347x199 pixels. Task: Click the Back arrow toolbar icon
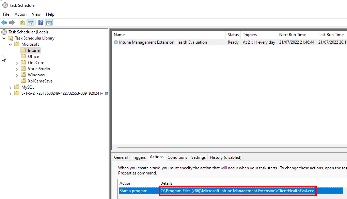[4, 22]
